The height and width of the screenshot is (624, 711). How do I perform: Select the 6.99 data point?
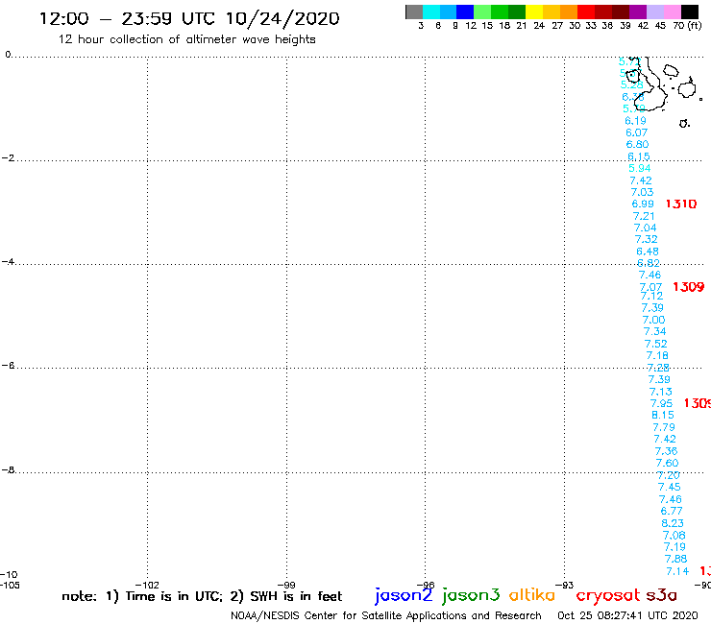pyautogui.click(x=643, y=204)
